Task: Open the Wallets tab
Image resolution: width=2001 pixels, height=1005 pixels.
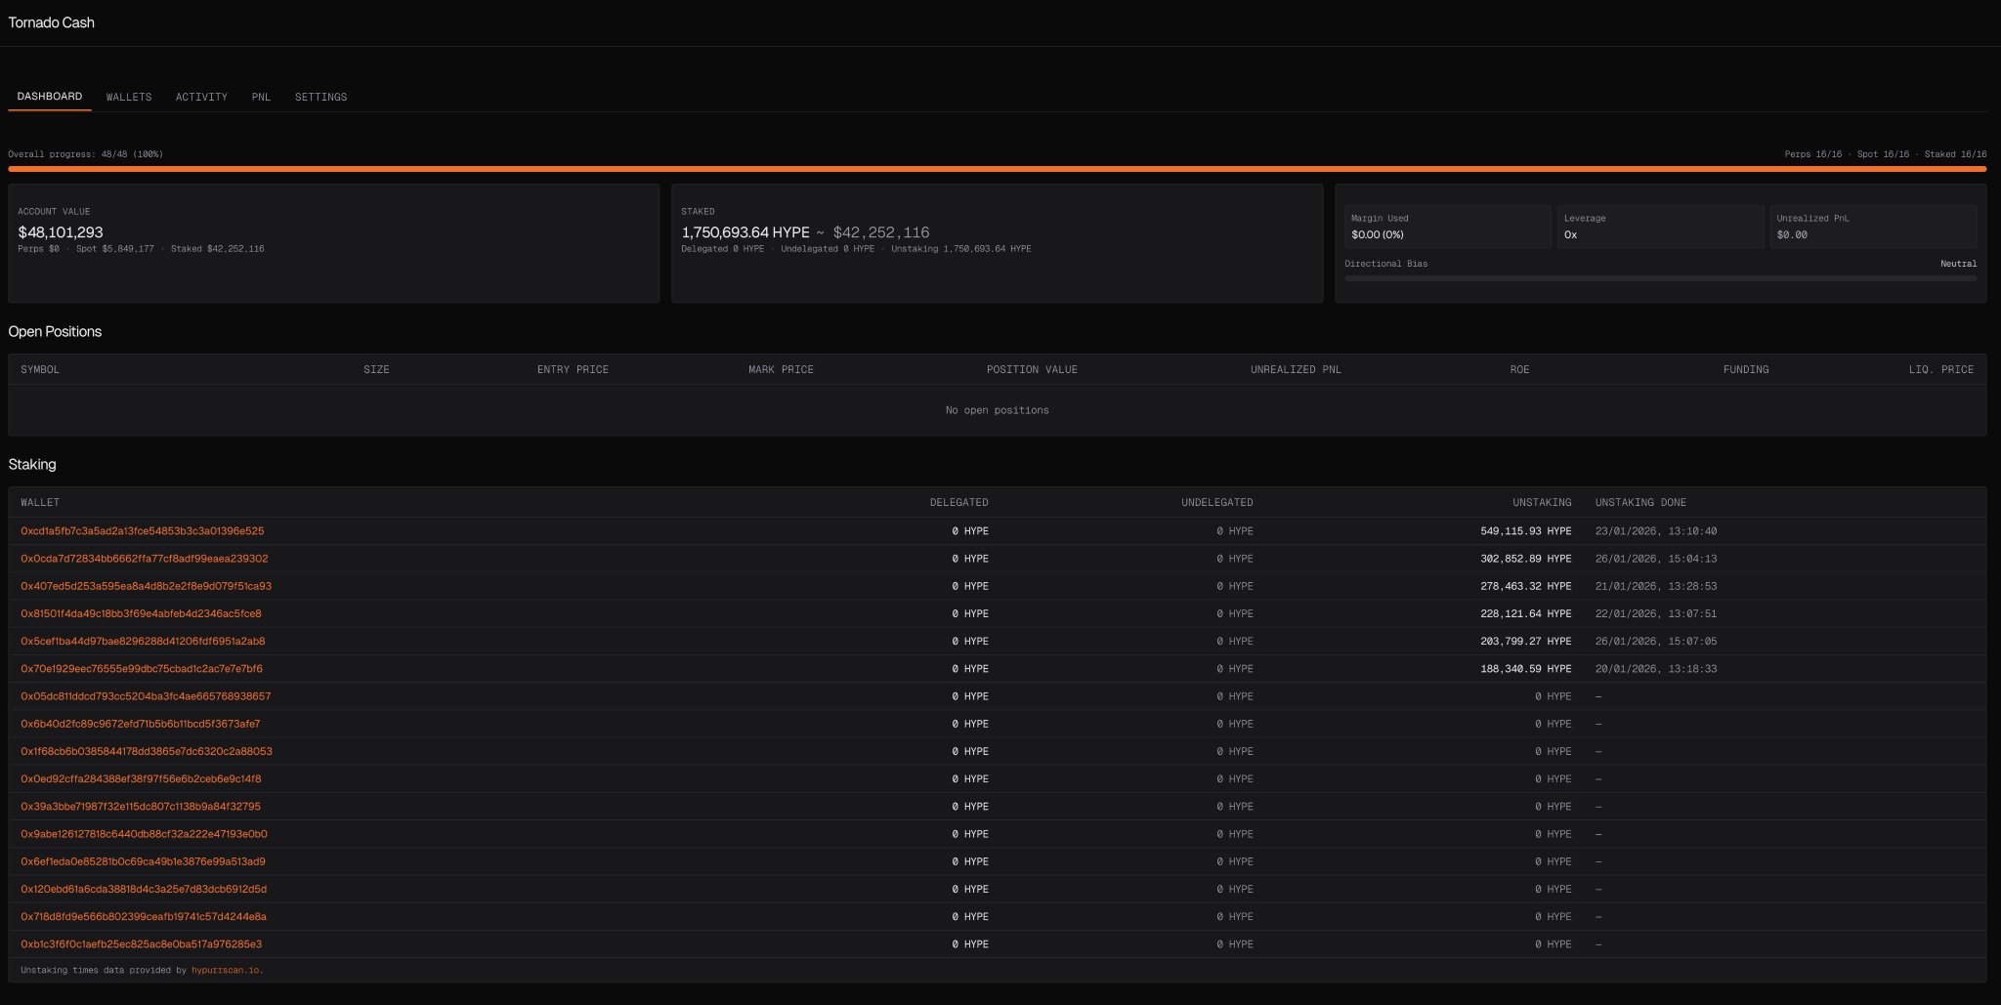Action: (x=128, y=97)
